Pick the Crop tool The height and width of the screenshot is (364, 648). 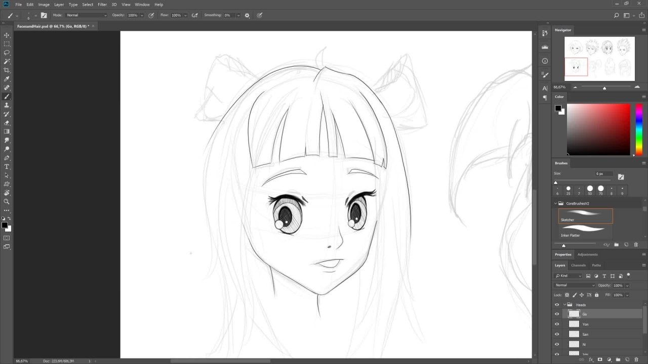(7, 70)
